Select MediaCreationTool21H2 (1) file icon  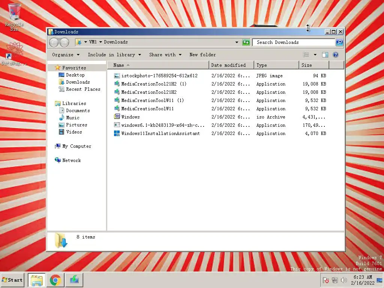(x=117, y=84)
